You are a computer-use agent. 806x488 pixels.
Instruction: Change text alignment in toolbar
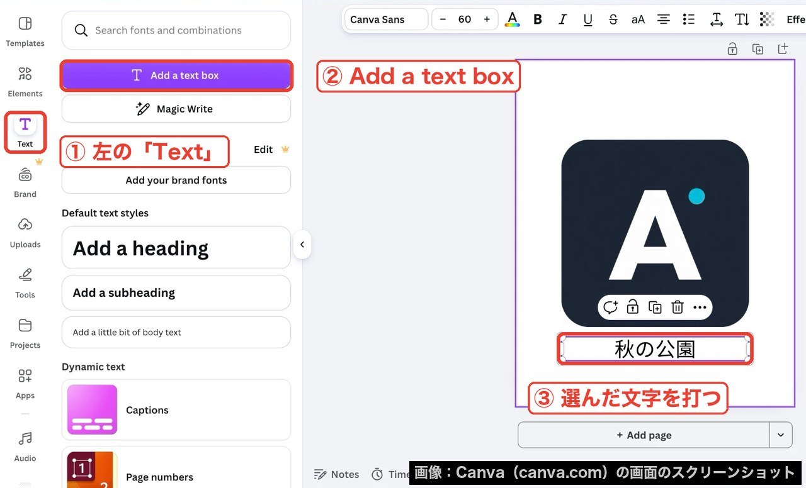tap(664, 19)
